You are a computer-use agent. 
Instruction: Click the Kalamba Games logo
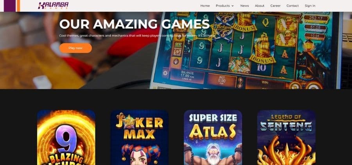tap(53, 5)
